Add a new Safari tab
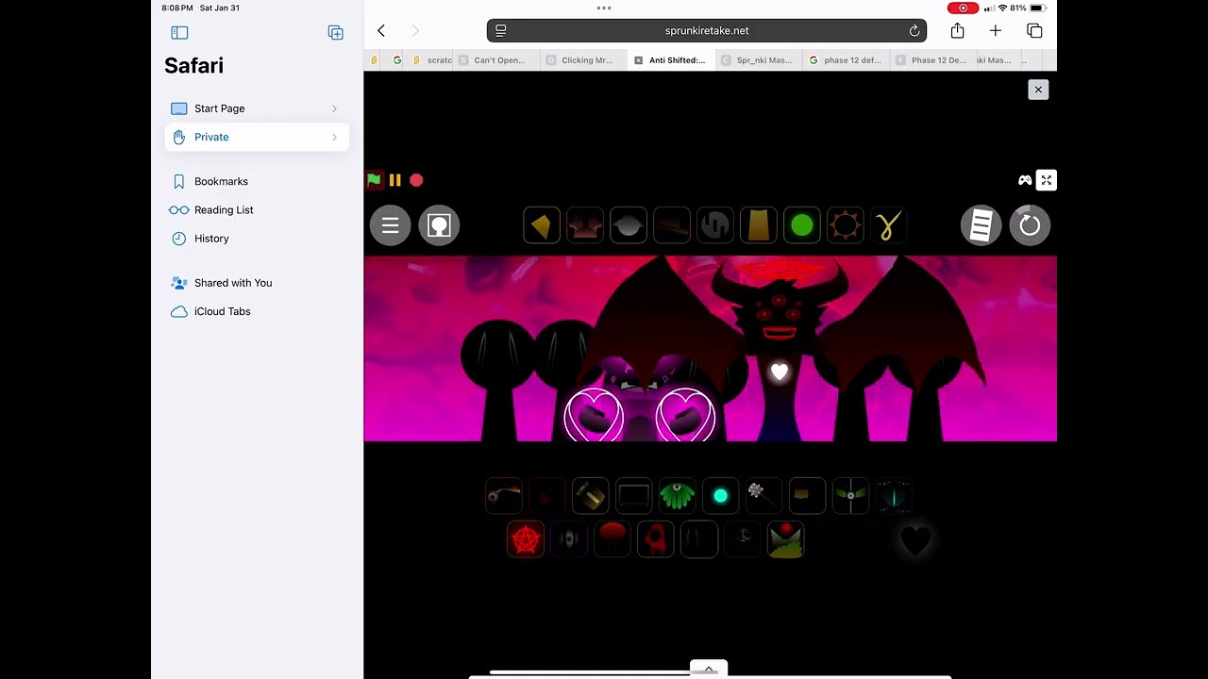Image resolution: width=1208 pixels, height=679 pixels. pos(996,31)
